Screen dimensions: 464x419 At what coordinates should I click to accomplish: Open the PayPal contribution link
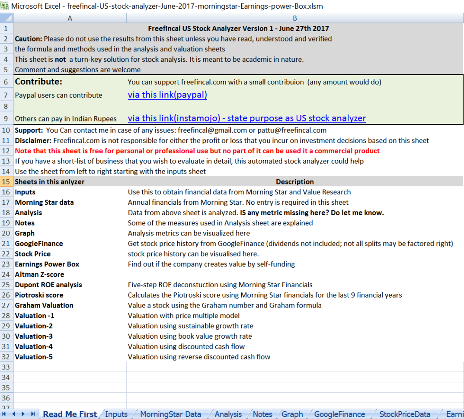(x=167, y=95)
